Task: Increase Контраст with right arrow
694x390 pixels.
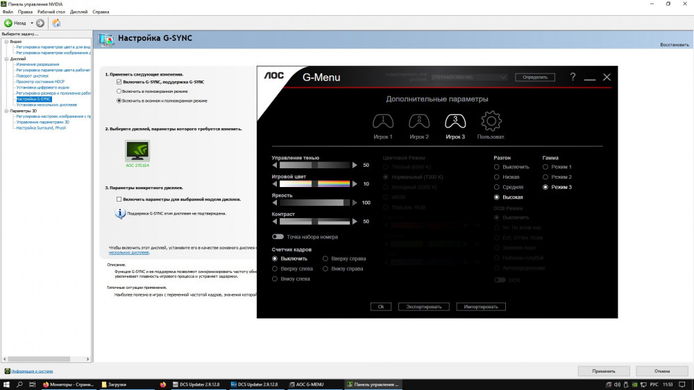Action: (355, 221)
